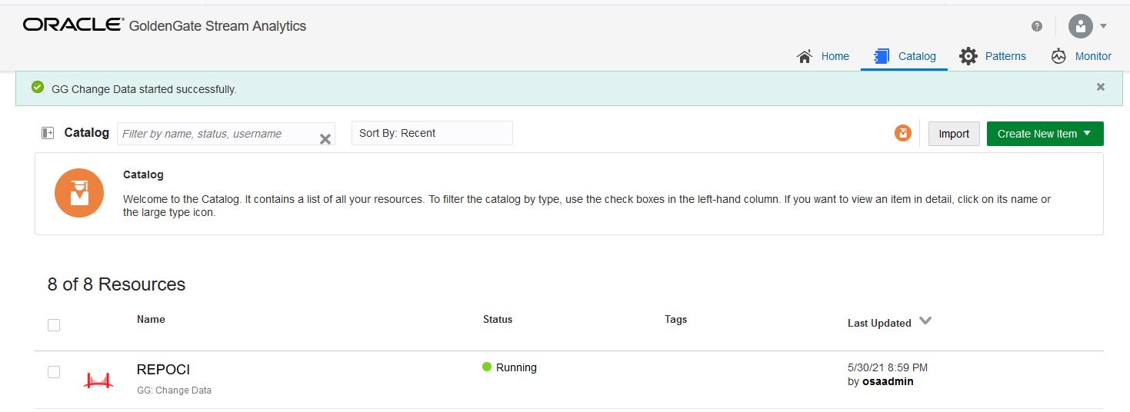Open the Sort By Recent dropdown

432,133
